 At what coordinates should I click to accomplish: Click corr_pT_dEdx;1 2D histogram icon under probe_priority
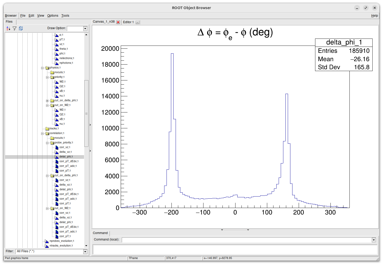[x=57, y=161]
